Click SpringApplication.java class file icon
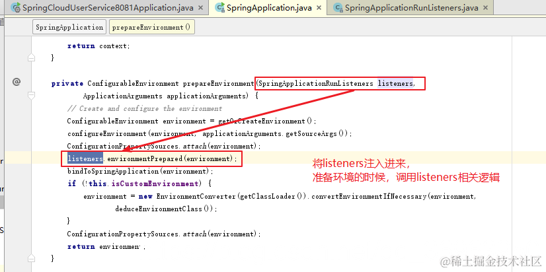Screen dimensions: 546x272 pyautogui.click(x=219, y=8)
